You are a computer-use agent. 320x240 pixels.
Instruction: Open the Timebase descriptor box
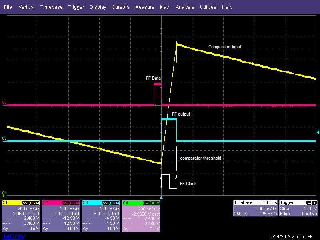(255, 208)
